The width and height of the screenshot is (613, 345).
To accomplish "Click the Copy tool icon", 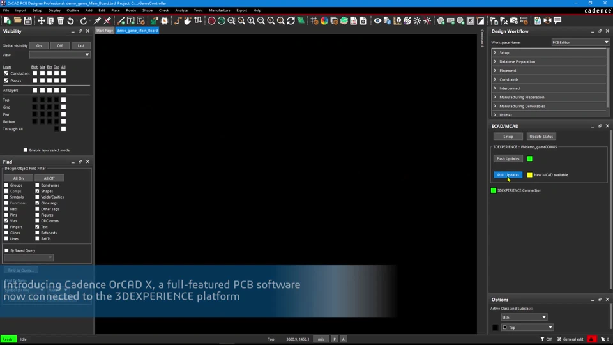I will pyautogui.click(x=51, y=20).
